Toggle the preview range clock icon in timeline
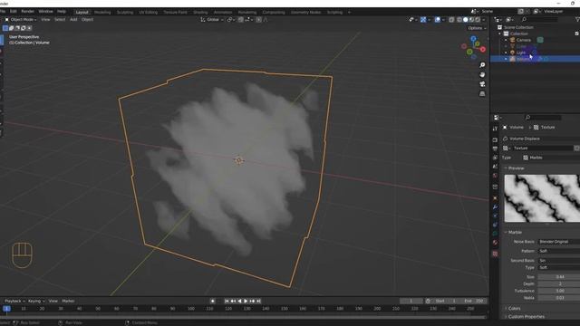580x326 pixels. (x=428, y=302)
